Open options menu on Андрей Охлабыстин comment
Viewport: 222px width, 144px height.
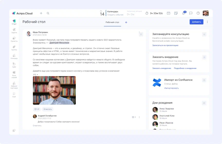click(x=139, y=117)
